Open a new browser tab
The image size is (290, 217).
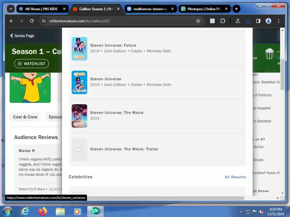(x=236, y=9)
